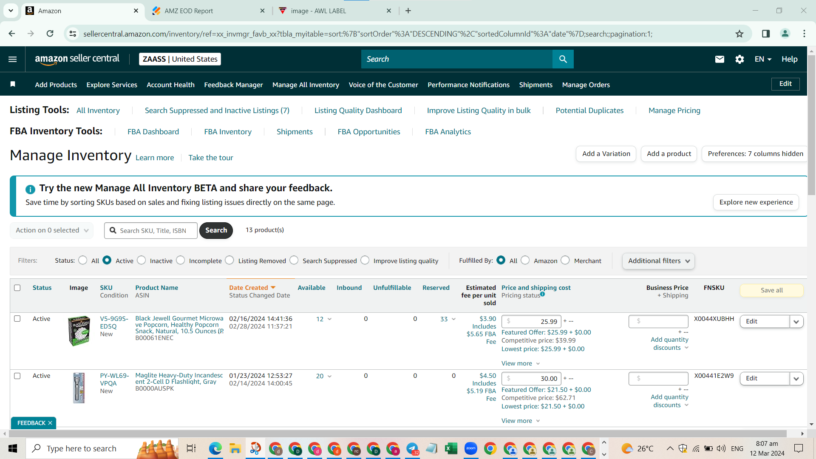Open Chrome's three-dot menu
The height and width of the screenshot is (459, 816).
point(804,34)
